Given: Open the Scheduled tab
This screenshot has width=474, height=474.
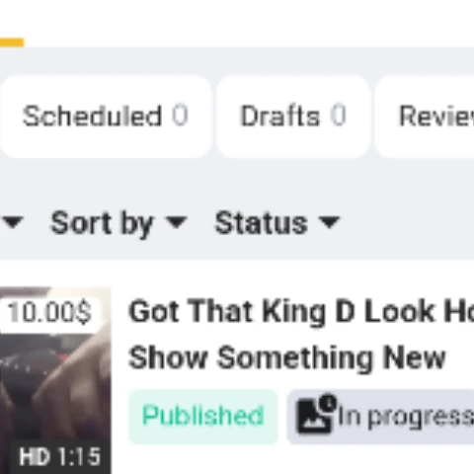Looking at the screenshot, I should (105, 117).
